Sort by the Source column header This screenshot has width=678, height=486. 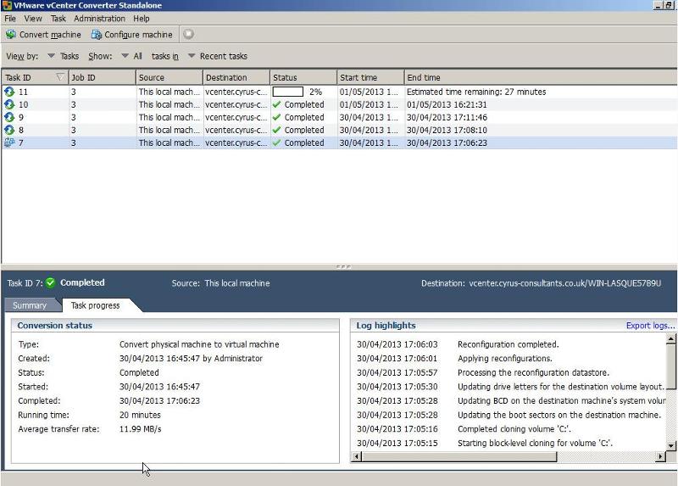pos(169,77)
